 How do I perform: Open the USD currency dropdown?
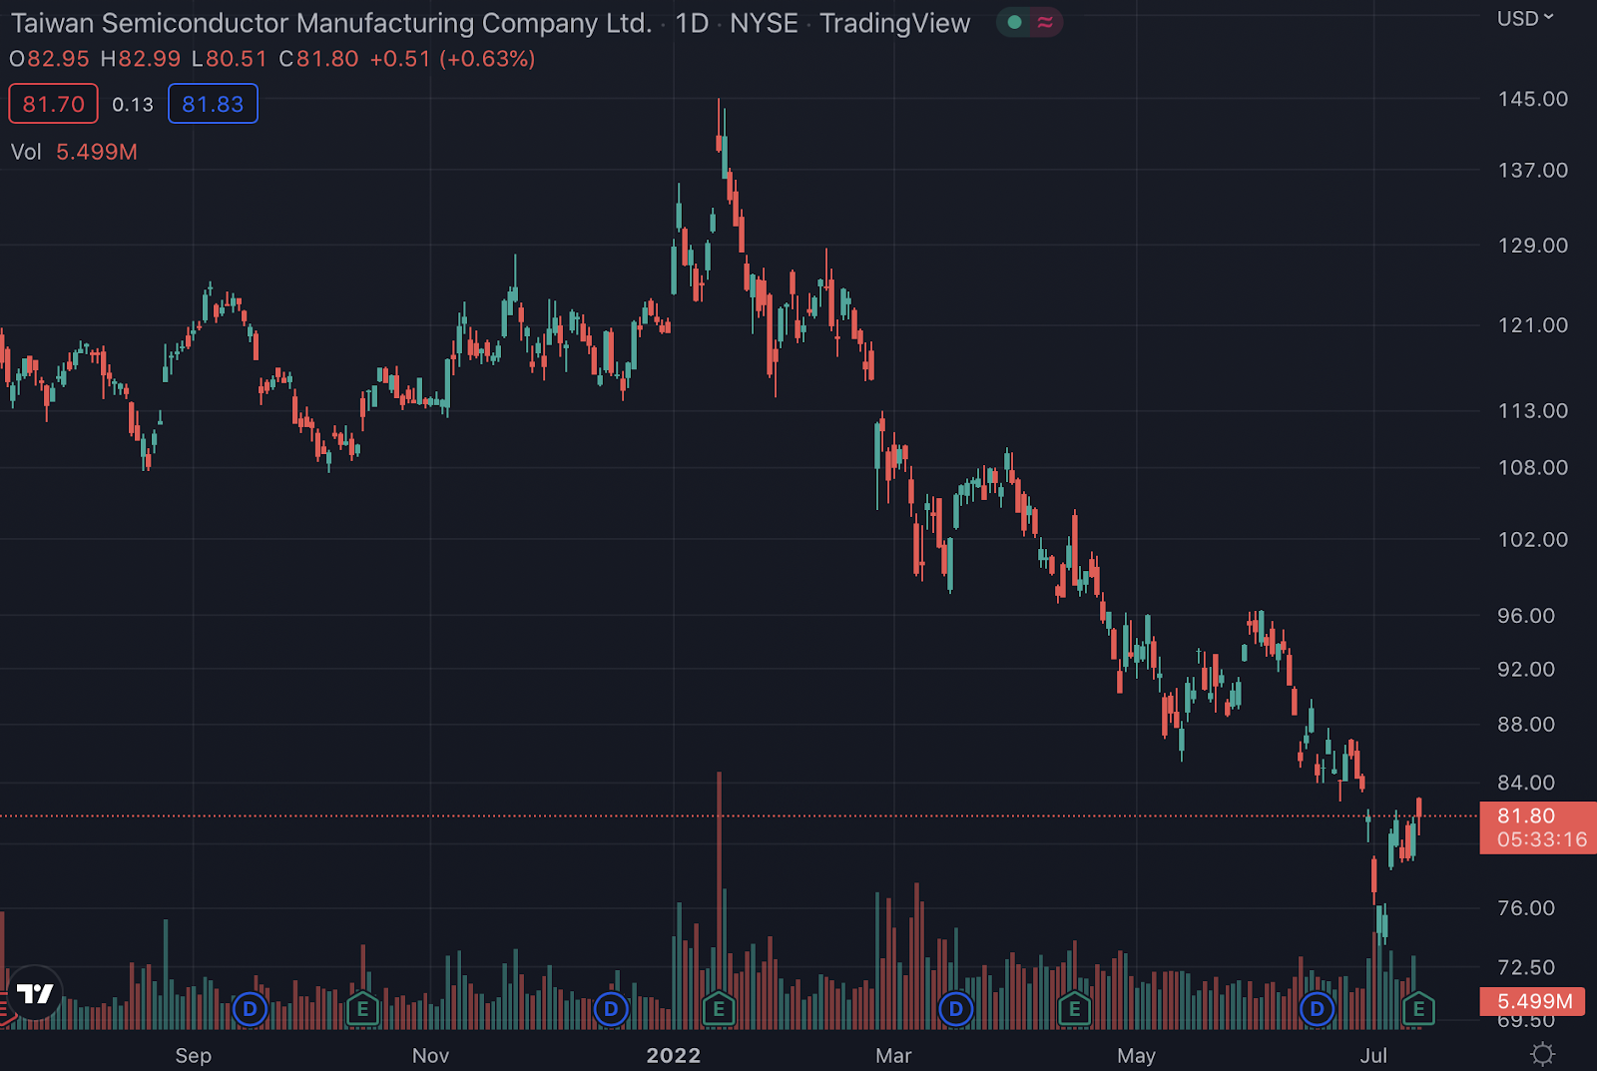coord(1525,18)
